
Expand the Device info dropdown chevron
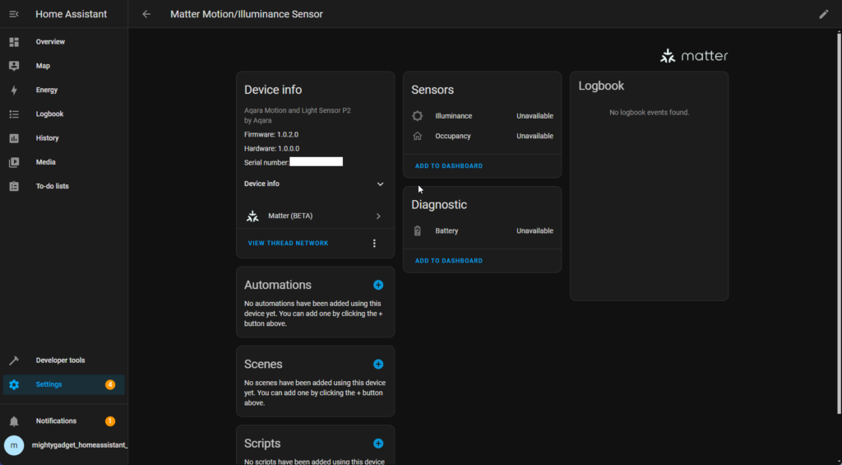click(380, 184)
